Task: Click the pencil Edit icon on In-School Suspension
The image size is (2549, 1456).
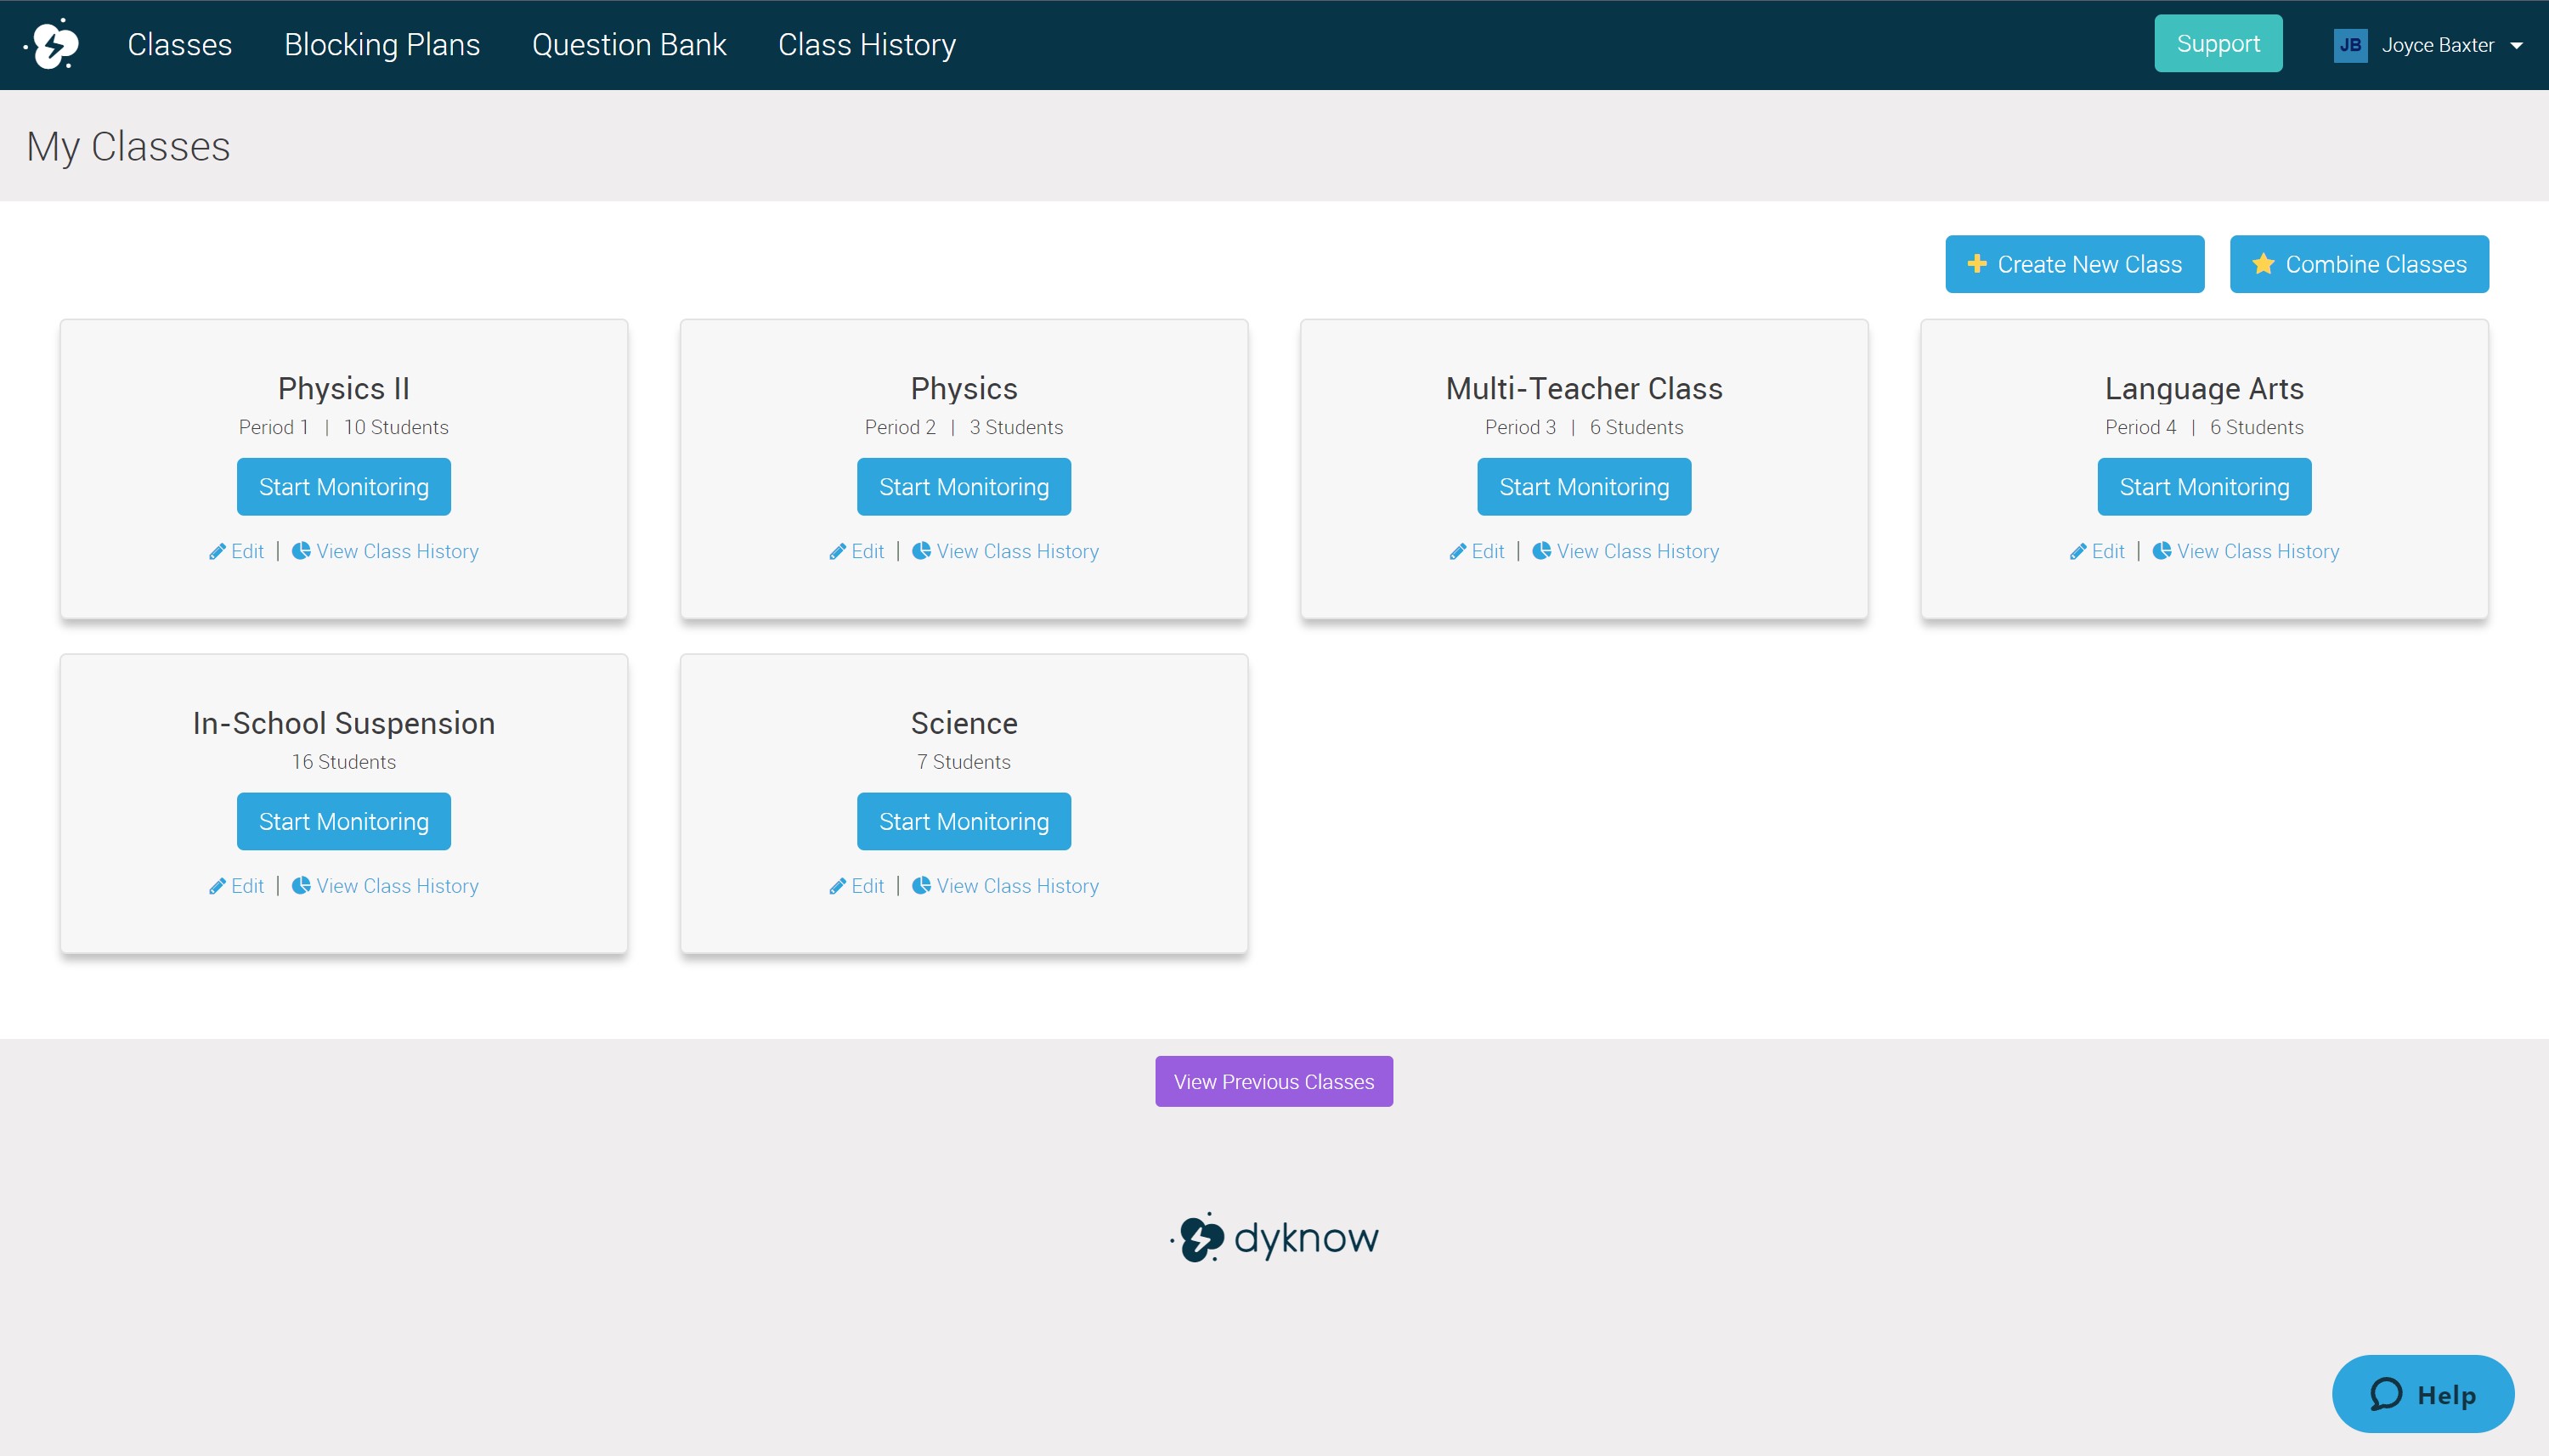Action: [x=217, y=886]
